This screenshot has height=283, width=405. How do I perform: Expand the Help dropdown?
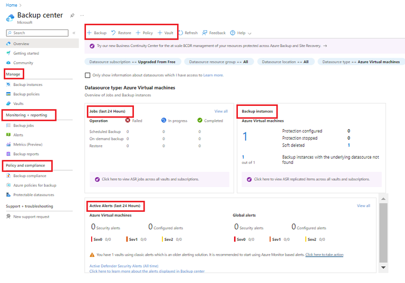tap(240, 33)
